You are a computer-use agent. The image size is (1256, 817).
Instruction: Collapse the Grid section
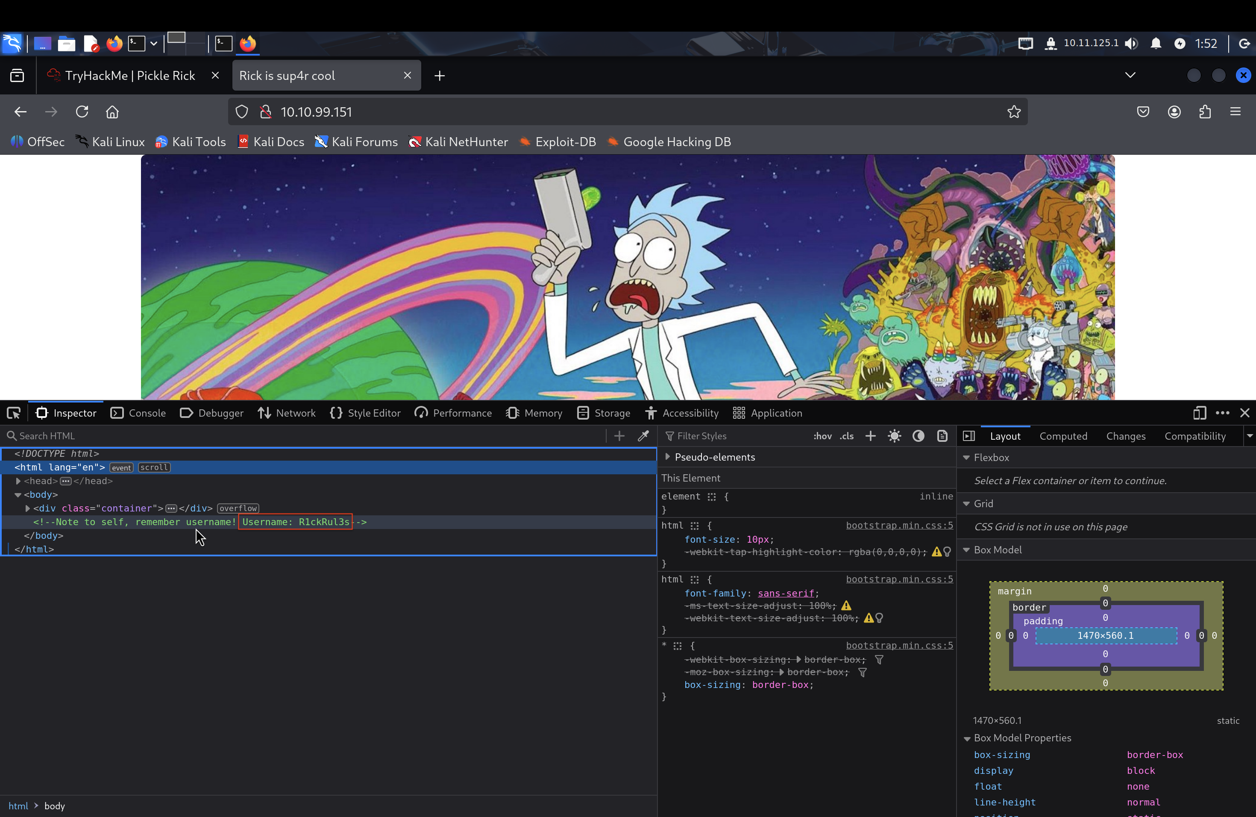click(966, 504)
